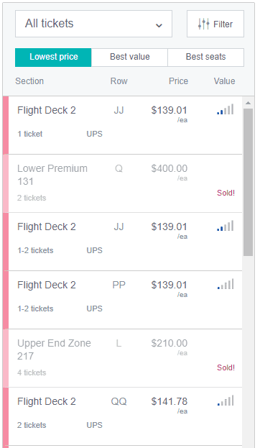Click value bars icon for row PP listing
The width and height of the screenshot is (260, 448).
(x=226, y=284)
